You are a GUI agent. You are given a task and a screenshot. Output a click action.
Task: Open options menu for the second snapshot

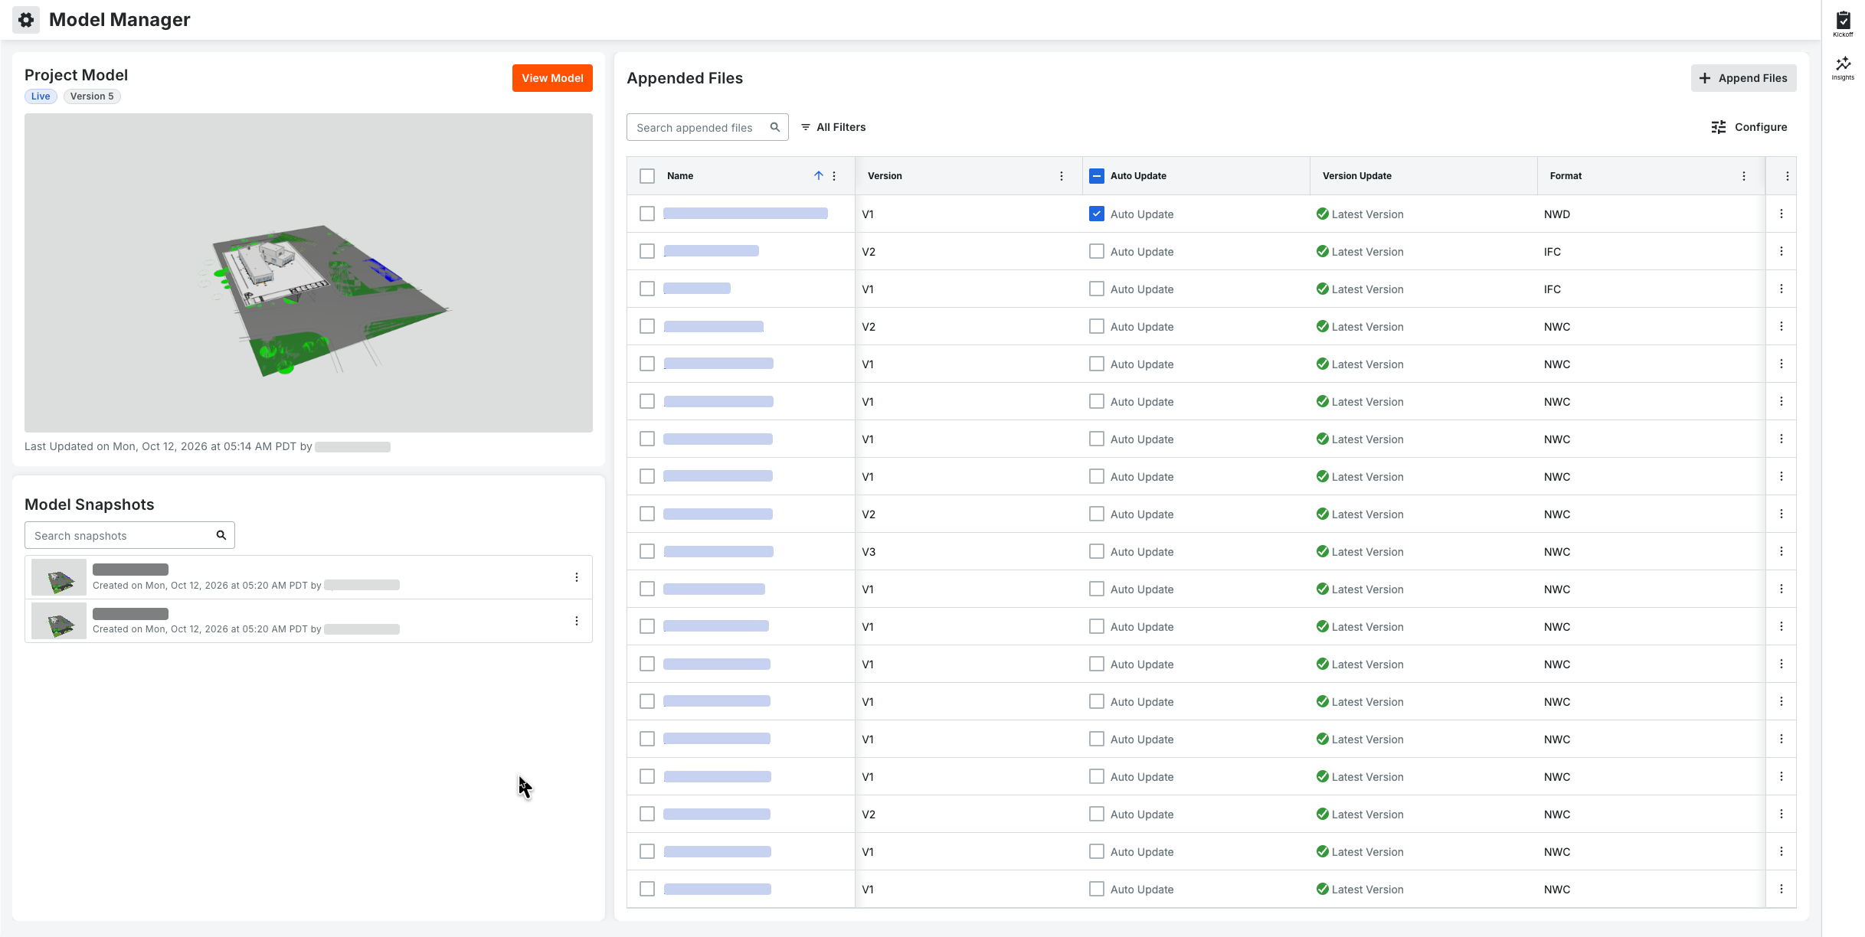[577, 621]
